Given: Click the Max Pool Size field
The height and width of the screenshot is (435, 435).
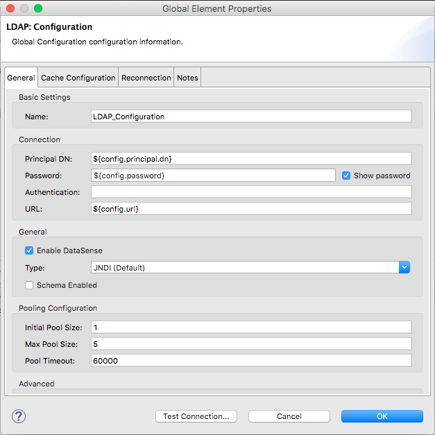Looking at the screenshot, I should click(x=251, y=344).
